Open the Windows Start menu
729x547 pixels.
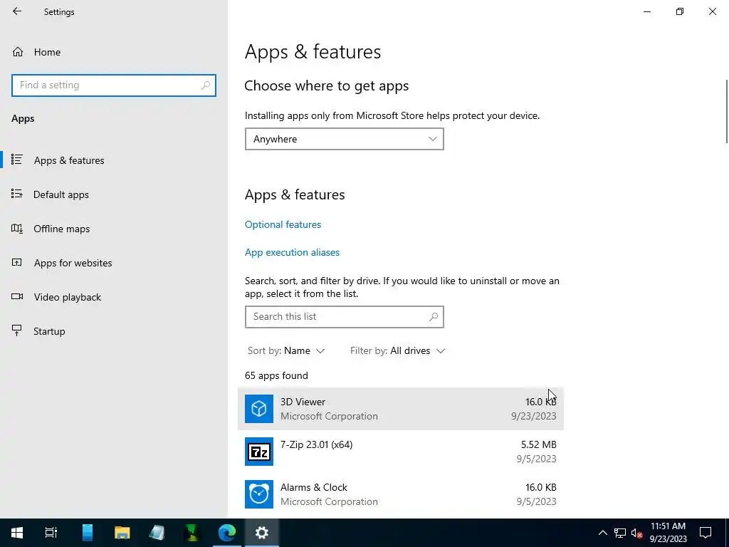coord(17,533)
